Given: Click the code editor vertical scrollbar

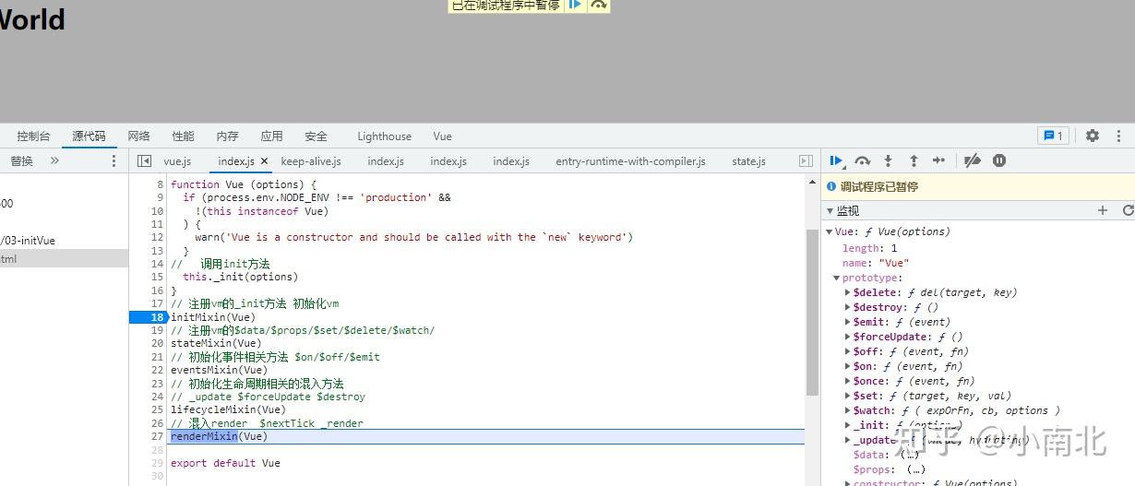Looking at the screenshot, I should (812, 314).
